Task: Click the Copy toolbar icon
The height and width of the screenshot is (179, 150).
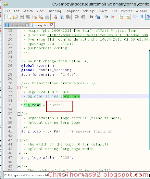Action: point(62,17)
